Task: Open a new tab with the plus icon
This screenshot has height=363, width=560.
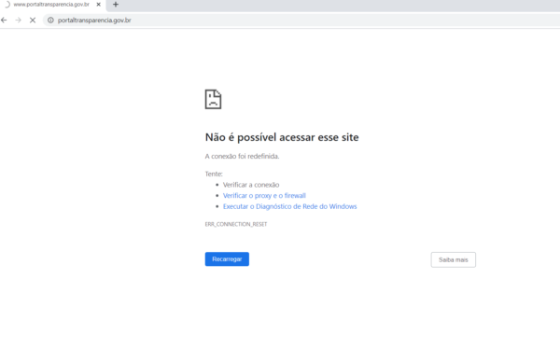Action: 116,5
